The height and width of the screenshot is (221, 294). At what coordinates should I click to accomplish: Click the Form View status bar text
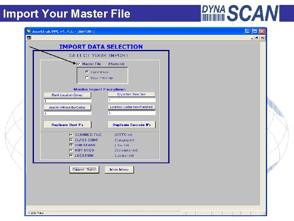pos(36,213)
